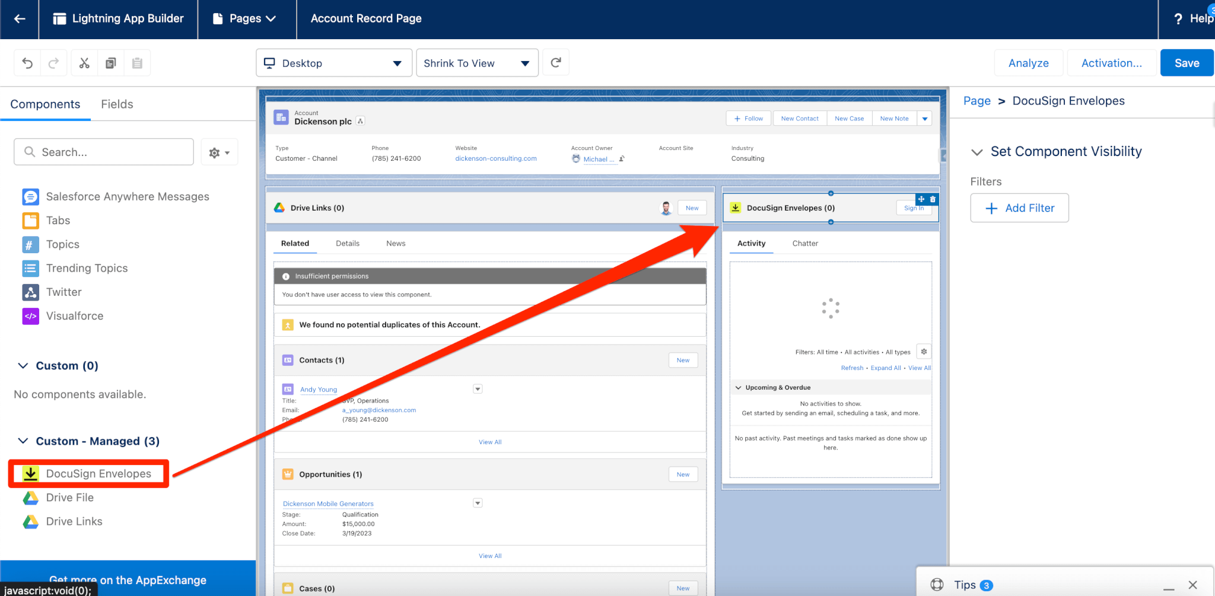Image resolution: width=1215 pixels, height=596 pixels.
Task: Click the Follow button
Action: coord(748,119)
